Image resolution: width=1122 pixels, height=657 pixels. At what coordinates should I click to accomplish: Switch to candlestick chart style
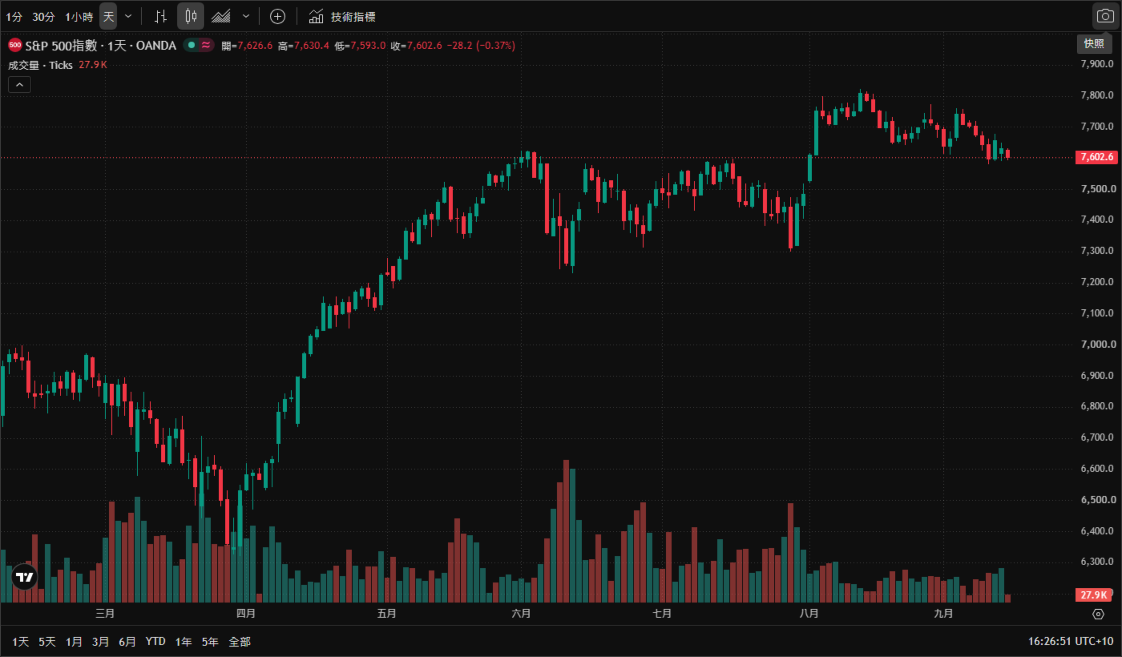[191, 17]
